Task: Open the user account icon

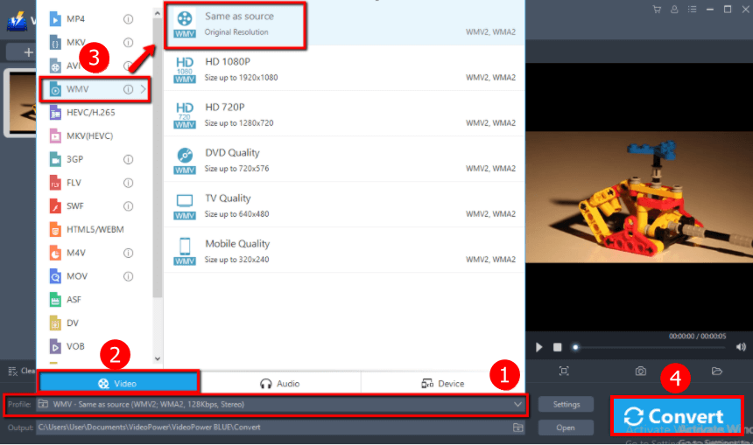Action: click(x=674, y=9)
